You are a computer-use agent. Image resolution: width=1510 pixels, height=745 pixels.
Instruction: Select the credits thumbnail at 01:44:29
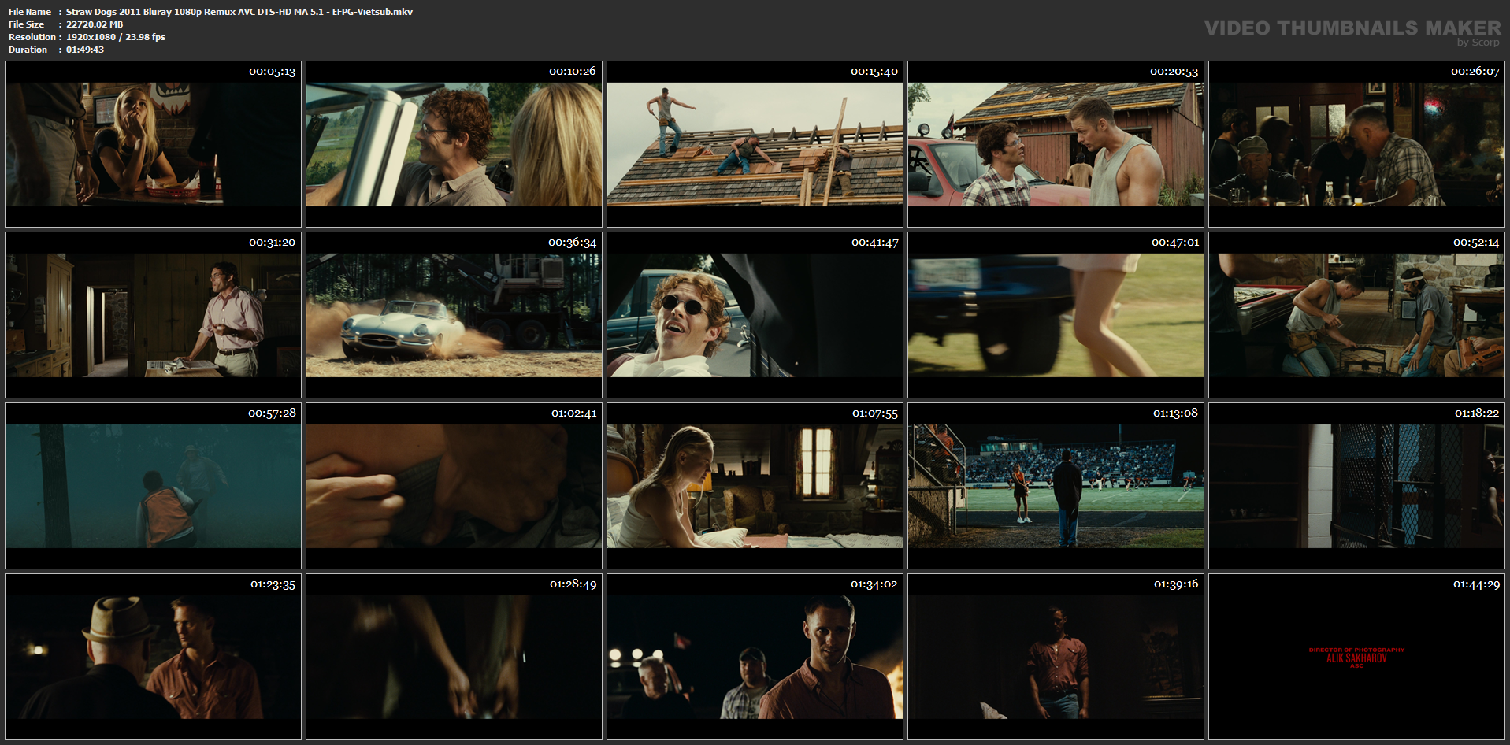[x=1356, y=657]
